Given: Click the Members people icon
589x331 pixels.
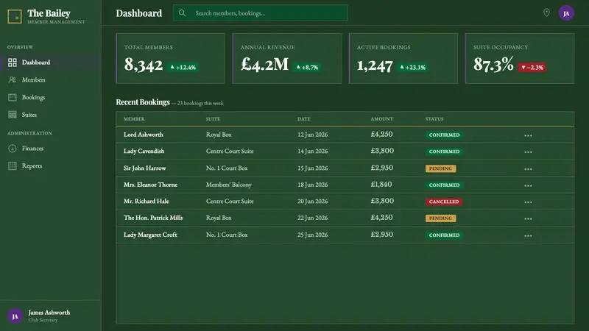Looking at the screenshot, I should 13,79.
